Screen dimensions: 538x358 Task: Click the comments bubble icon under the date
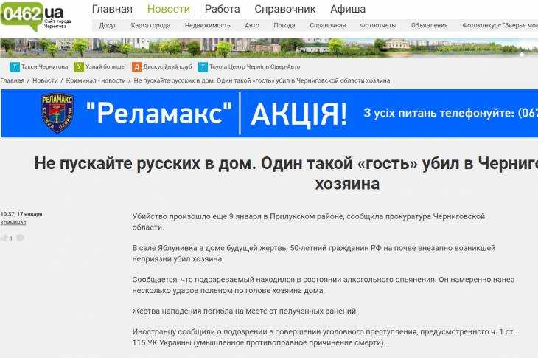coord(20,238)
